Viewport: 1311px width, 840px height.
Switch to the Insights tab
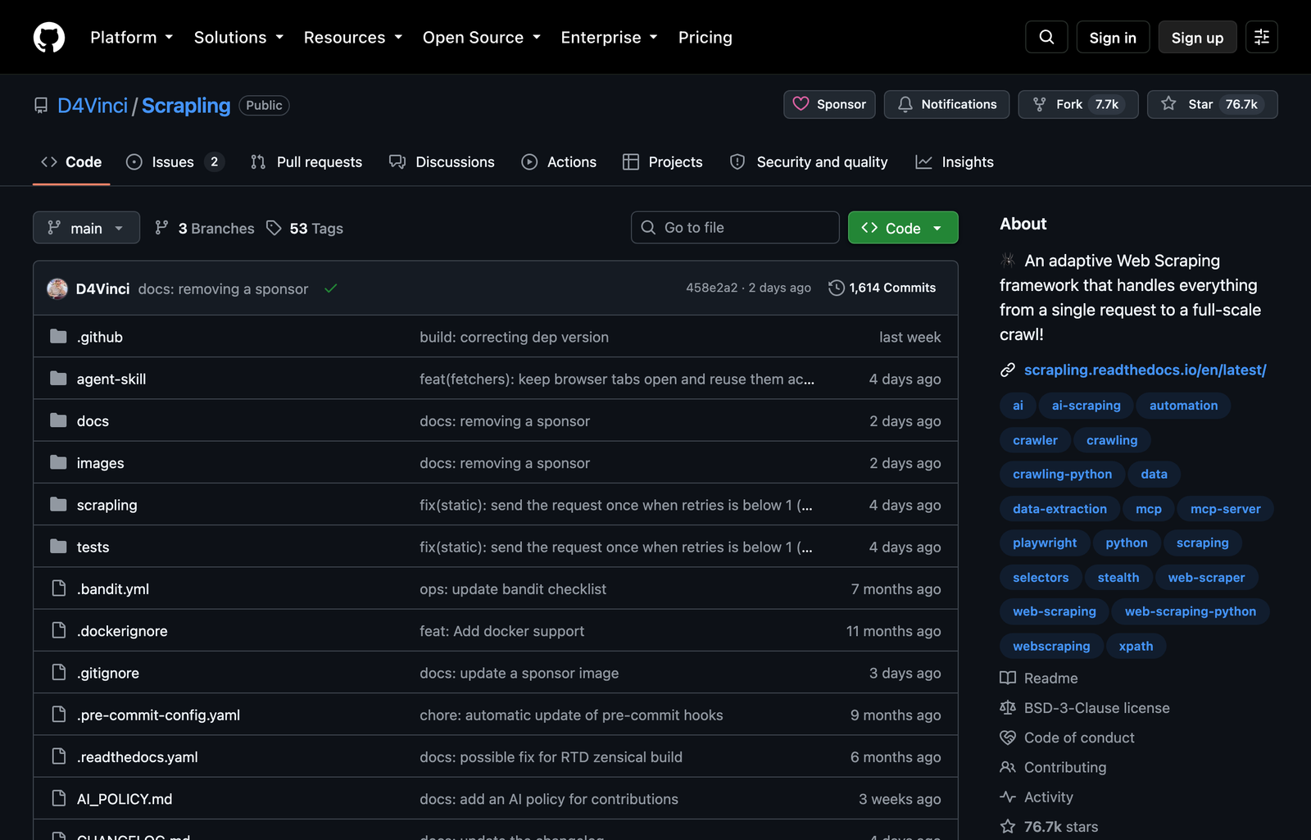955,162
